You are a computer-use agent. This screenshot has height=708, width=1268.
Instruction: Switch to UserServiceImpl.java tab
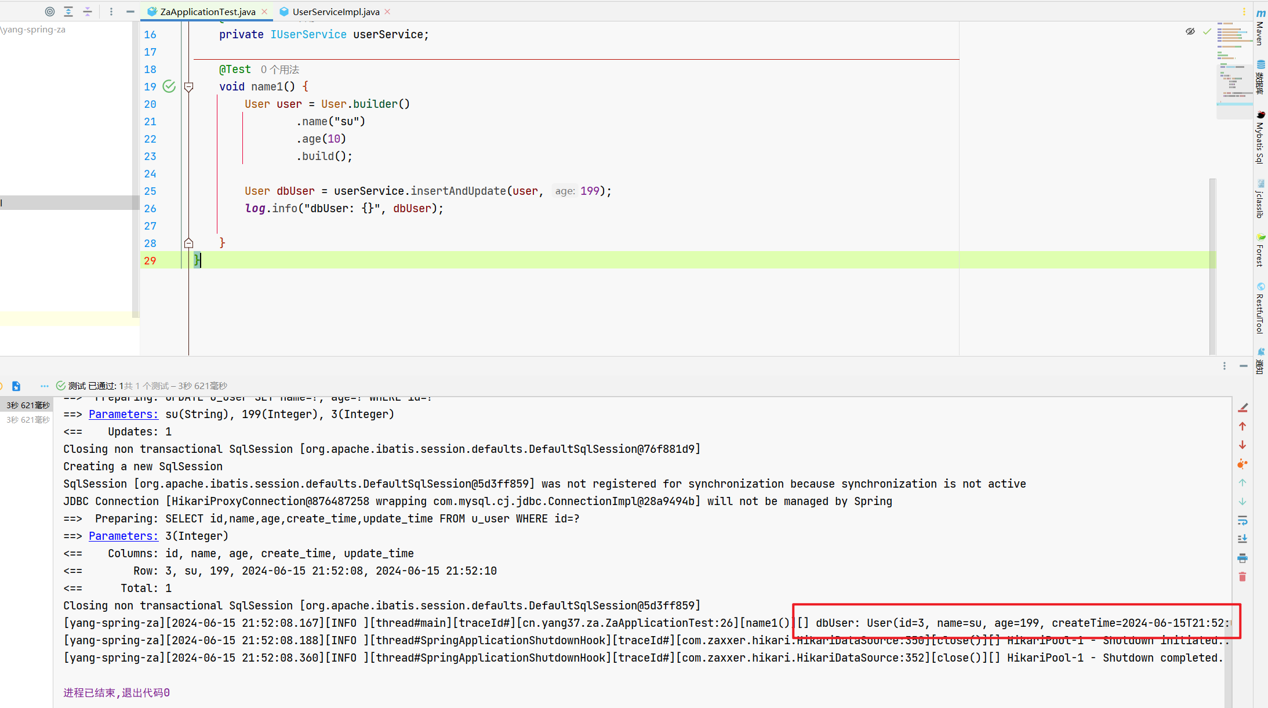336,12
